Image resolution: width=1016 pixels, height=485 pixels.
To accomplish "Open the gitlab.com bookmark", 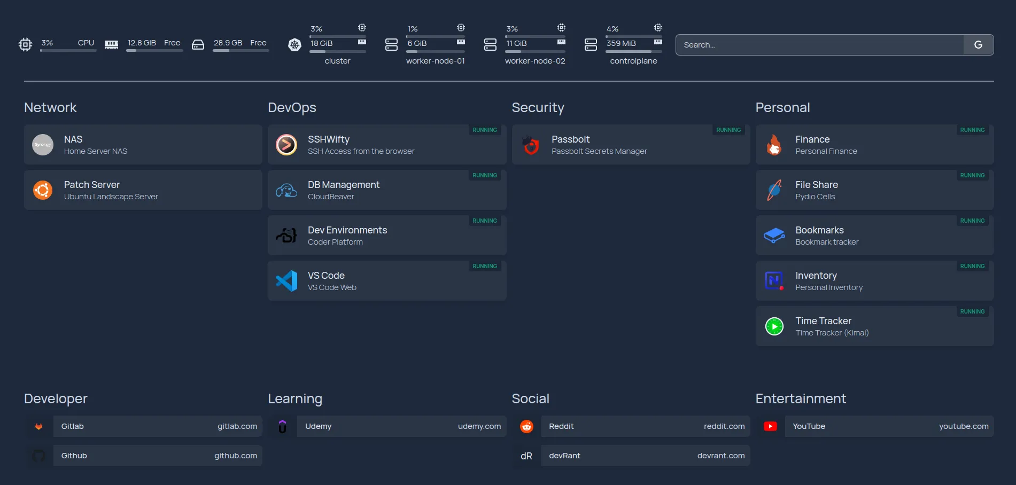I will tap(158, 426).
